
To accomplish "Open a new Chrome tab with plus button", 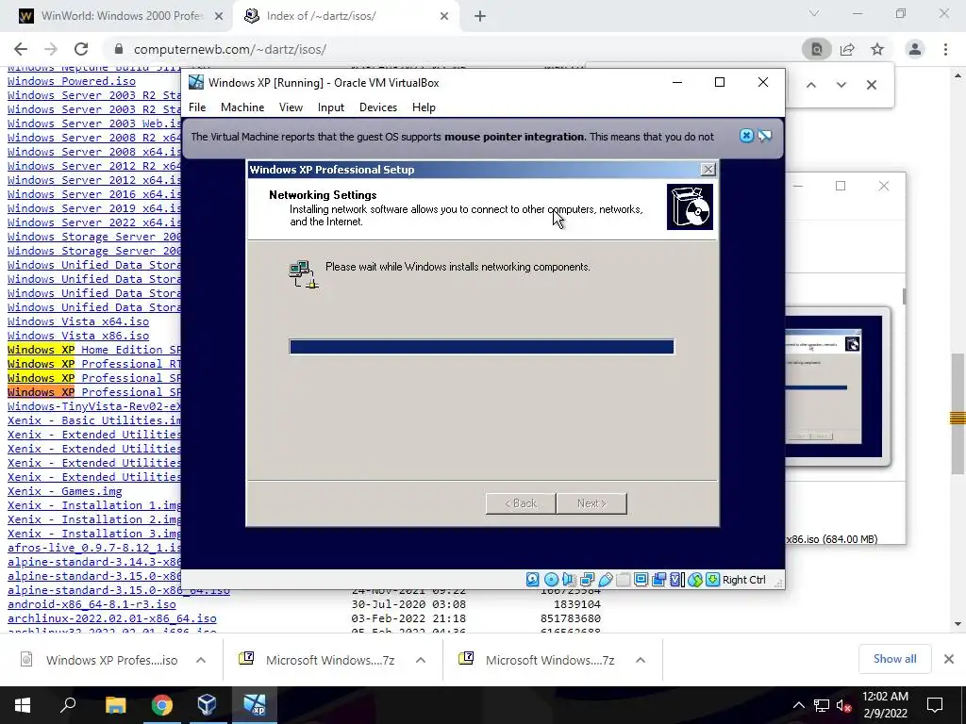I will click(x=480, y=17).
